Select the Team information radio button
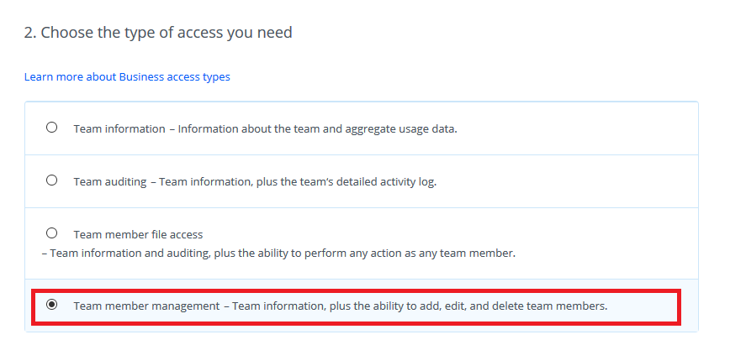This screenshot has width=746, height=345. point(52,128)
